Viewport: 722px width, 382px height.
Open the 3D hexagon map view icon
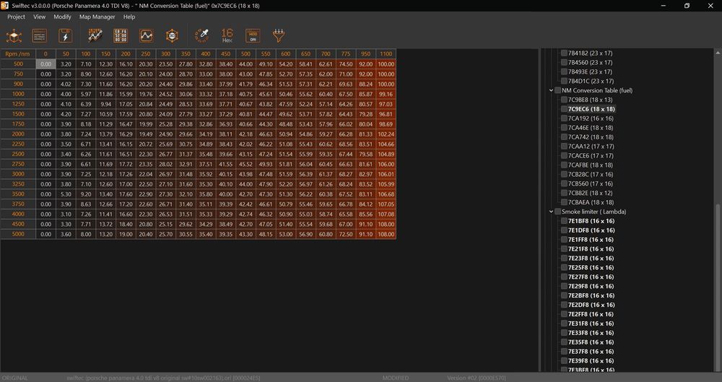[x=173, y=35]
